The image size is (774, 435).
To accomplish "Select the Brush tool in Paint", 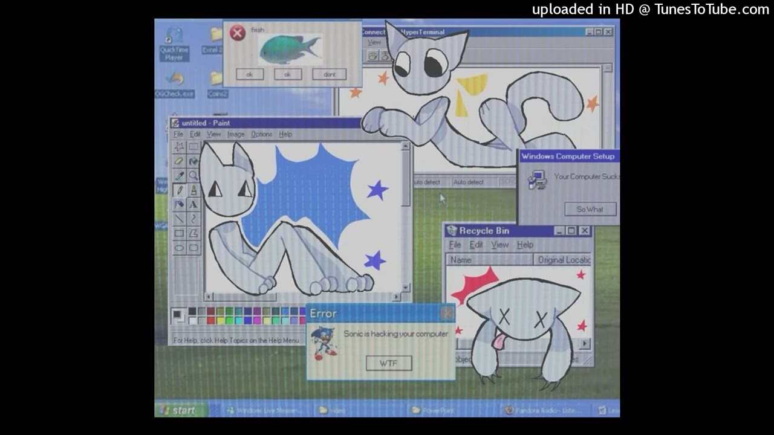I will (193, 190).
